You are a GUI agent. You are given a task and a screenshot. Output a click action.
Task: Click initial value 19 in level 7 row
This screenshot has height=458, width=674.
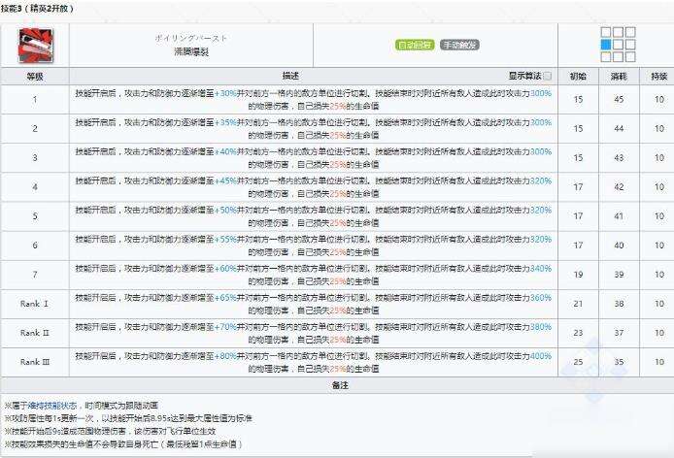pos(578,275)
